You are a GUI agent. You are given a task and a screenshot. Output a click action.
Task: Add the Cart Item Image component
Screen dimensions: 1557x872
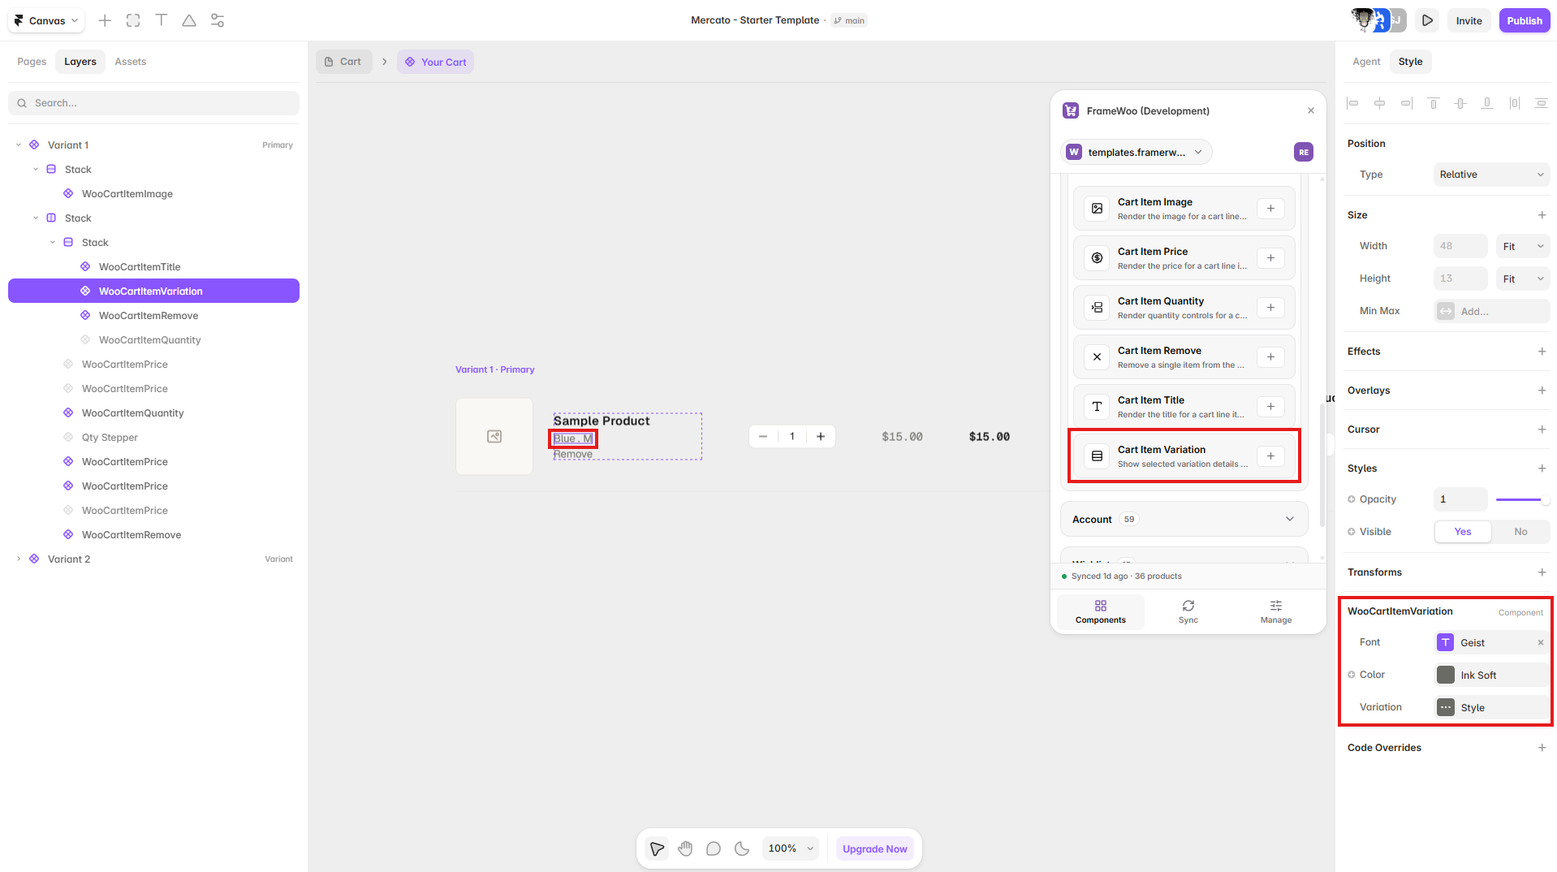coord(1270,209)
